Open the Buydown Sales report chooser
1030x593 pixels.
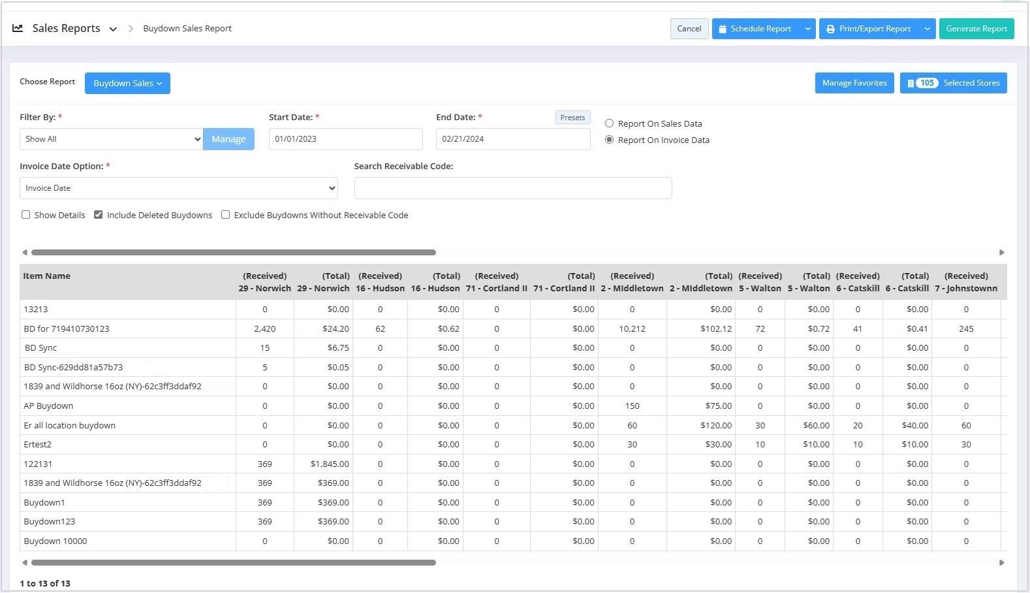coord(127,83)
